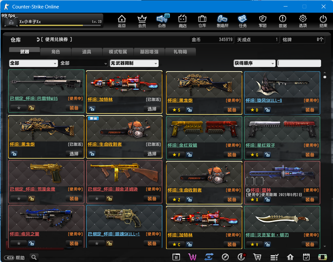The image size is (333, 262).
Task: Open the 军团 clan shield icon
Action: click(x=263, y=21)
